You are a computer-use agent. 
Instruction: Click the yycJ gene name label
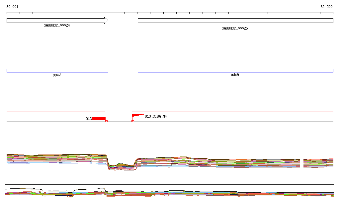(57, 75)
